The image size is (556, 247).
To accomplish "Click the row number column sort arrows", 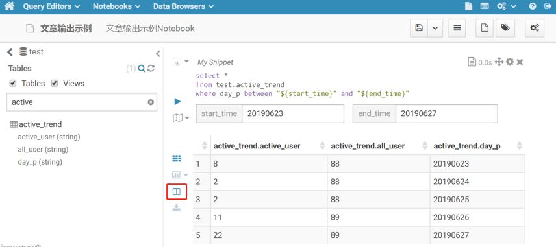I will [204, 145].
